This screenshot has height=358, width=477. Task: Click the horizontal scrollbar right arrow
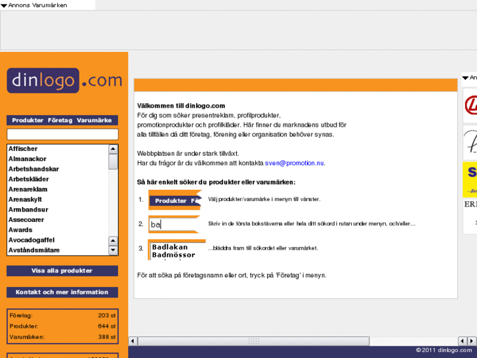[x=472, y=341]
